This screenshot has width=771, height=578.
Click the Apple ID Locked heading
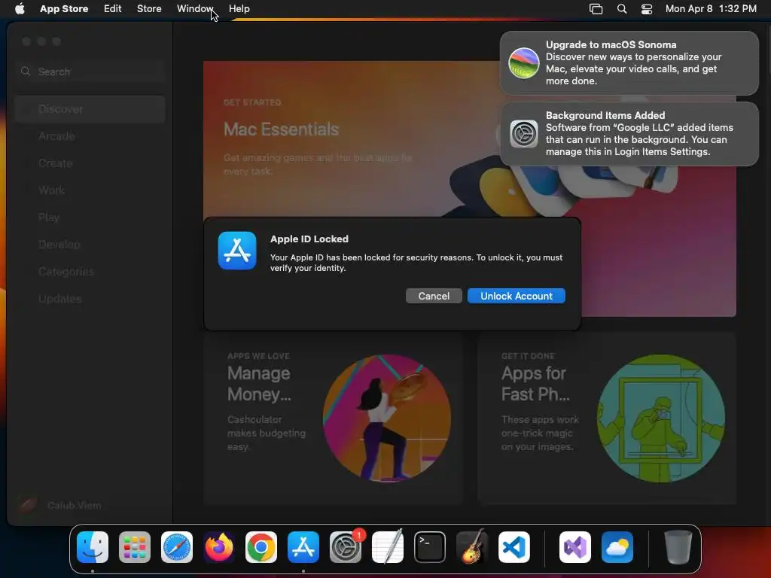(x=309, y=239)
